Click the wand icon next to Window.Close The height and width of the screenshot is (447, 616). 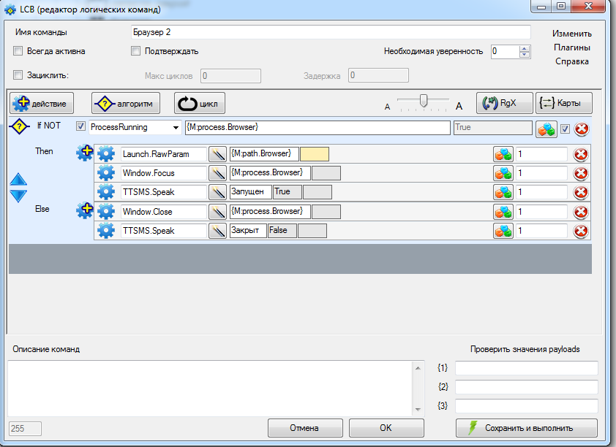click(x=217, y=212)
